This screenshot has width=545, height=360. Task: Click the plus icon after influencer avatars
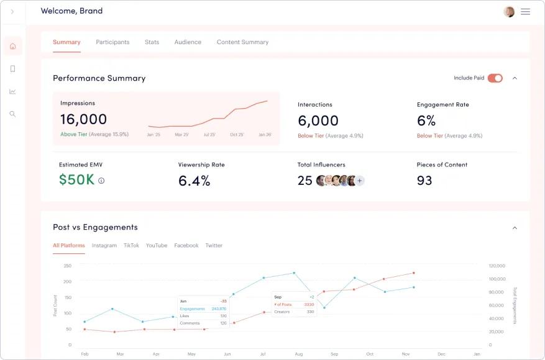pyautogui.click(x=360, y=181)
